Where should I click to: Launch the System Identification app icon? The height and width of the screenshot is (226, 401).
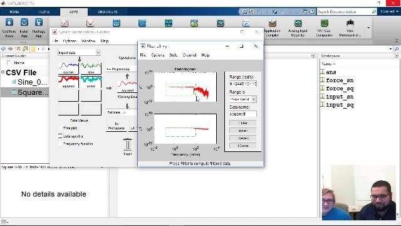pyautogui.click(x=142, y=23)
